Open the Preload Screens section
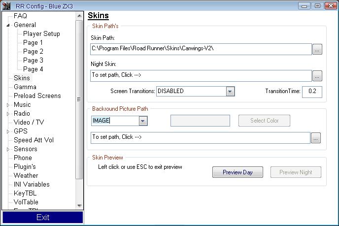This screenshot has height=226, width=339. [37, 96]
